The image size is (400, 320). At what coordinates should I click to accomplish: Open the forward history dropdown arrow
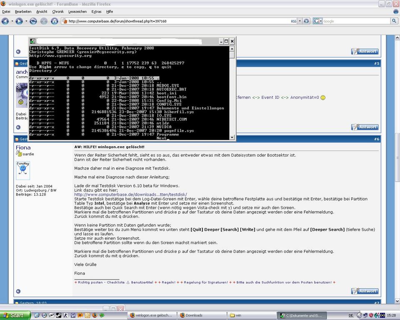pyautogui.click(x=26, y=21)
